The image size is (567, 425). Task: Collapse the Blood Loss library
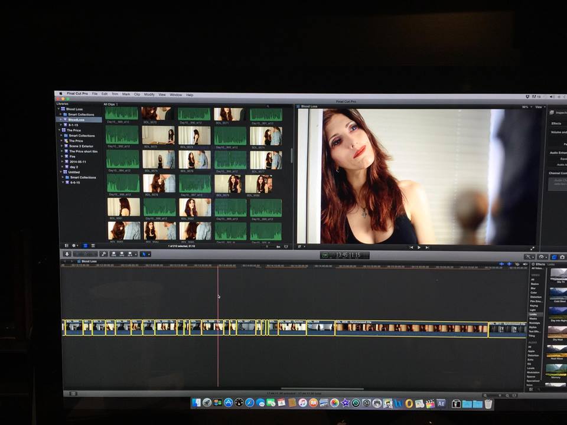[x=59, y=109]
